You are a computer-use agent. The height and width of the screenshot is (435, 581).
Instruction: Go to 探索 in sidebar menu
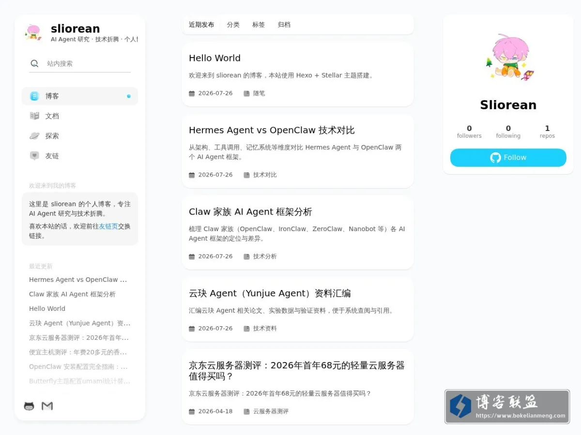pos(80,136)
